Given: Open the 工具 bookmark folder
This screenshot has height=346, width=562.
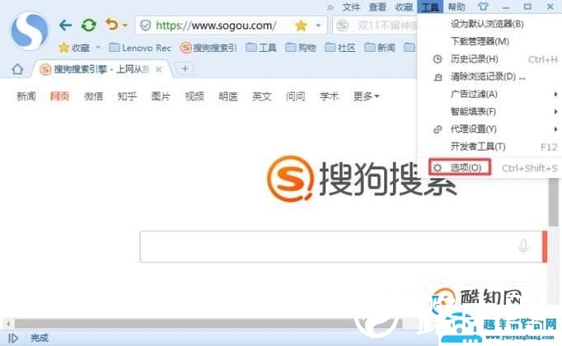Looking at the screenshot, I should (261, 48).
